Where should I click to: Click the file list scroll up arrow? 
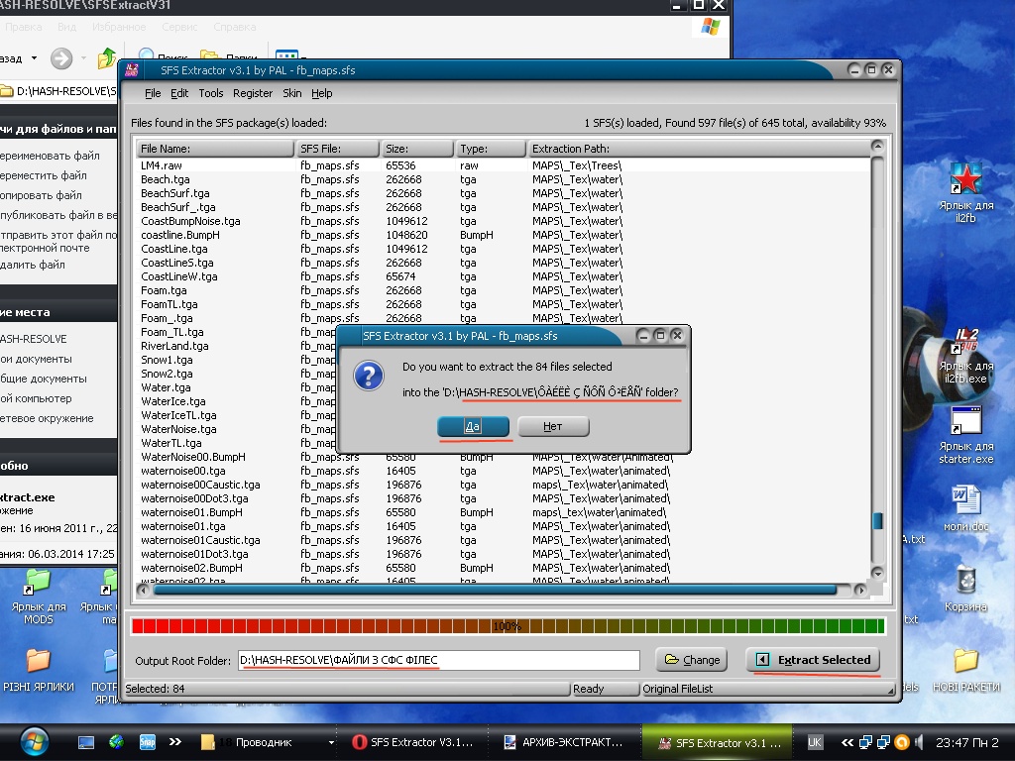(x=877, y=147)
